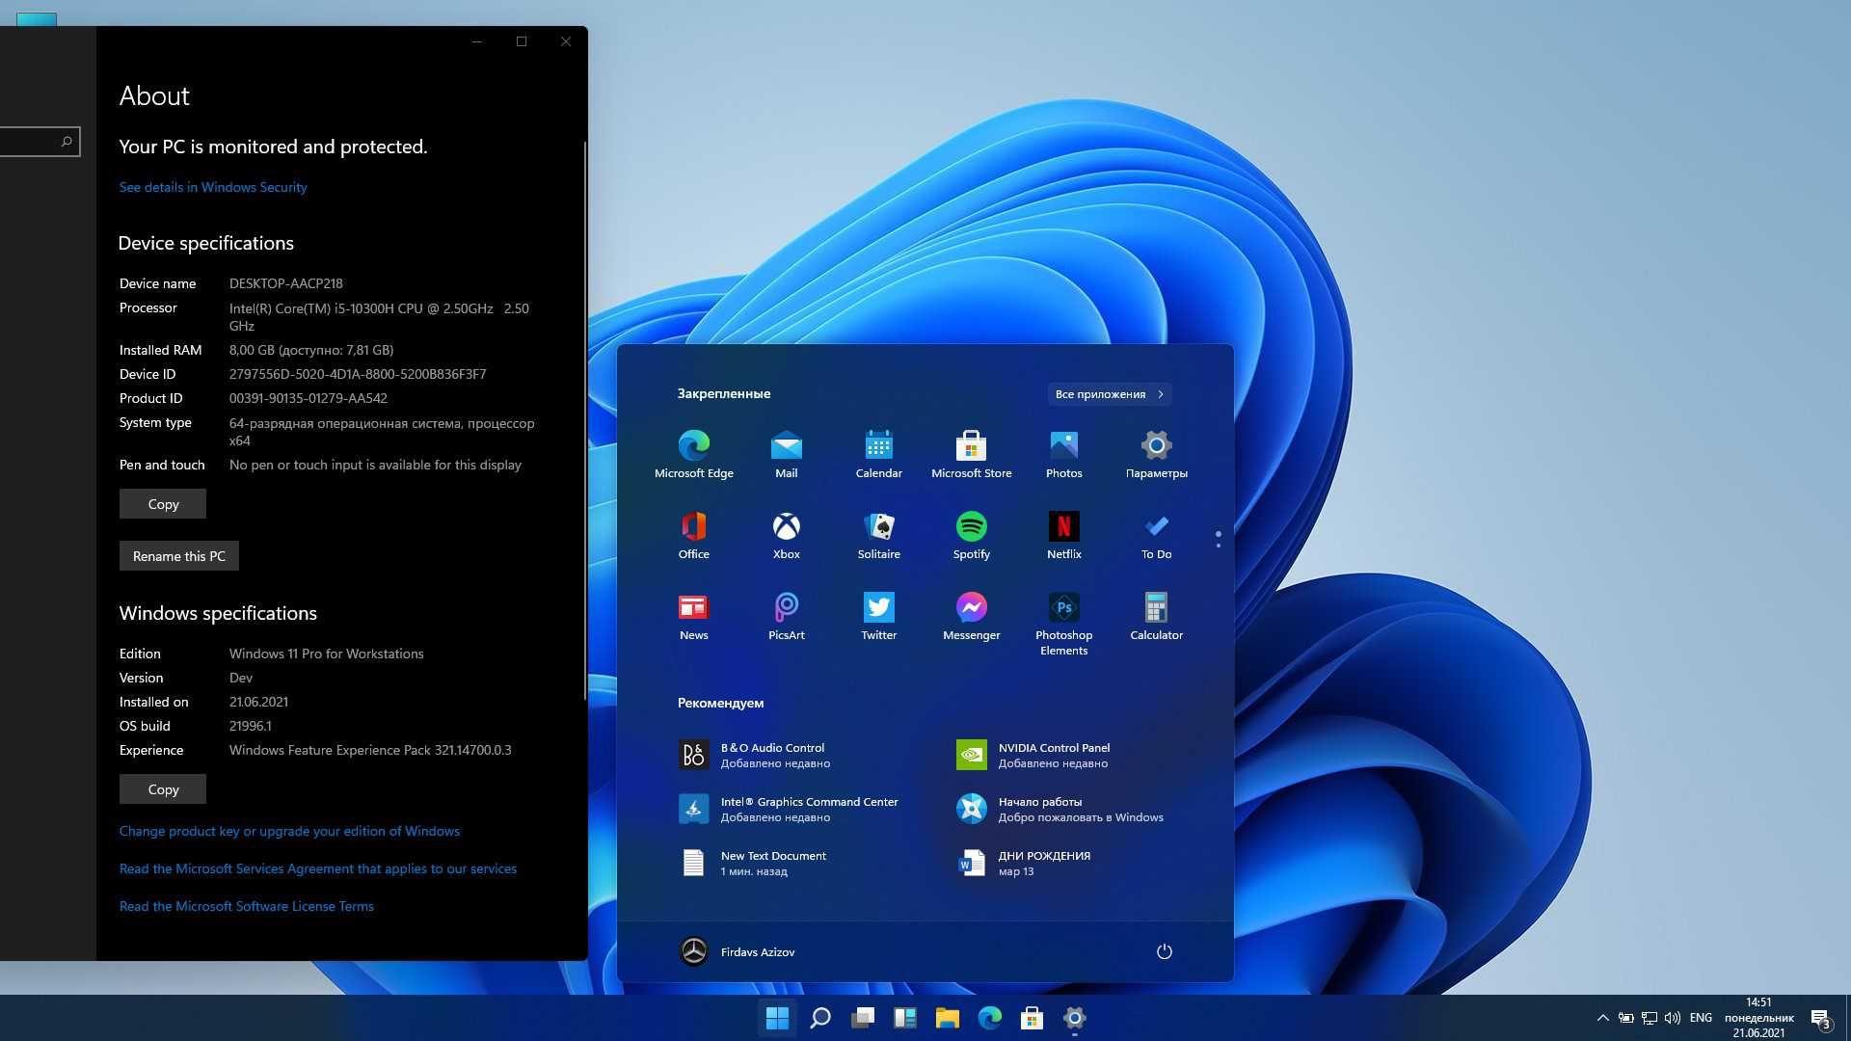1851x1041 pixels.
Task: Switch ENG input language indicator
Action: [1701, 1018]
